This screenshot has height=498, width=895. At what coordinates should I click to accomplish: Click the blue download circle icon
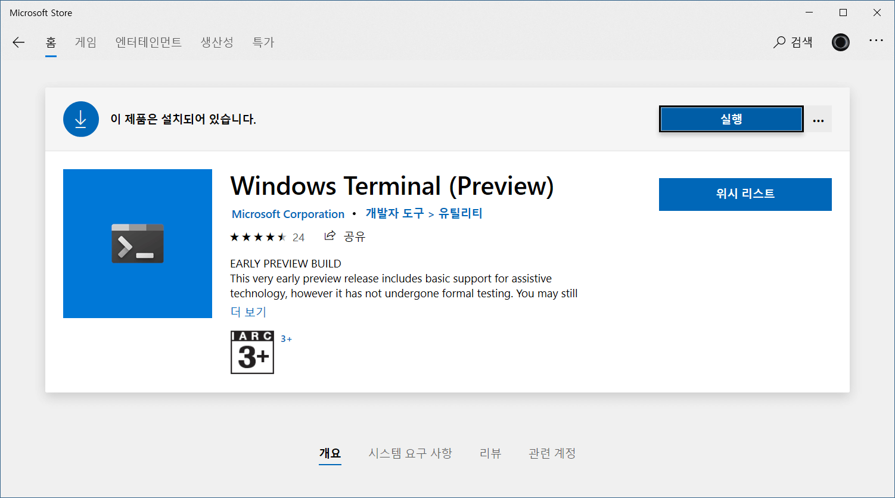(x=80, y=119)
